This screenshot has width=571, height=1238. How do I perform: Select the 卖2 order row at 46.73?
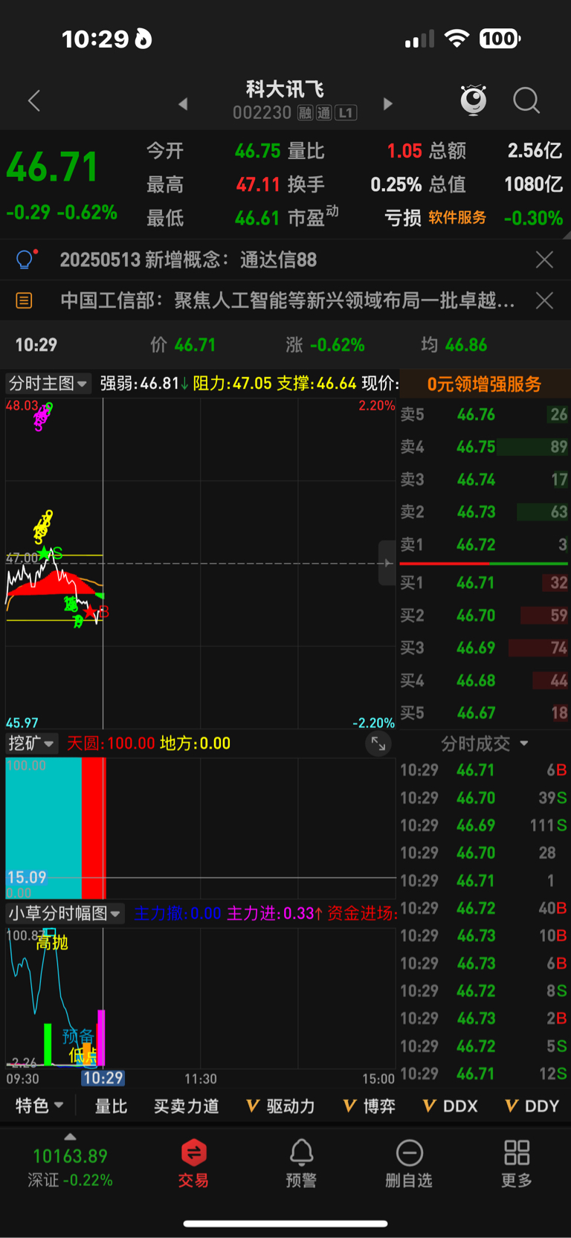(x=484, y=512)
